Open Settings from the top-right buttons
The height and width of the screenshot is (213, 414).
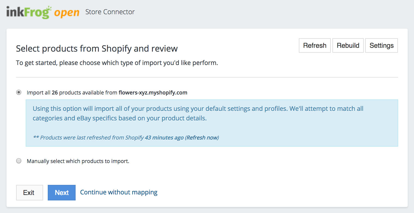(x=381, y=46)
